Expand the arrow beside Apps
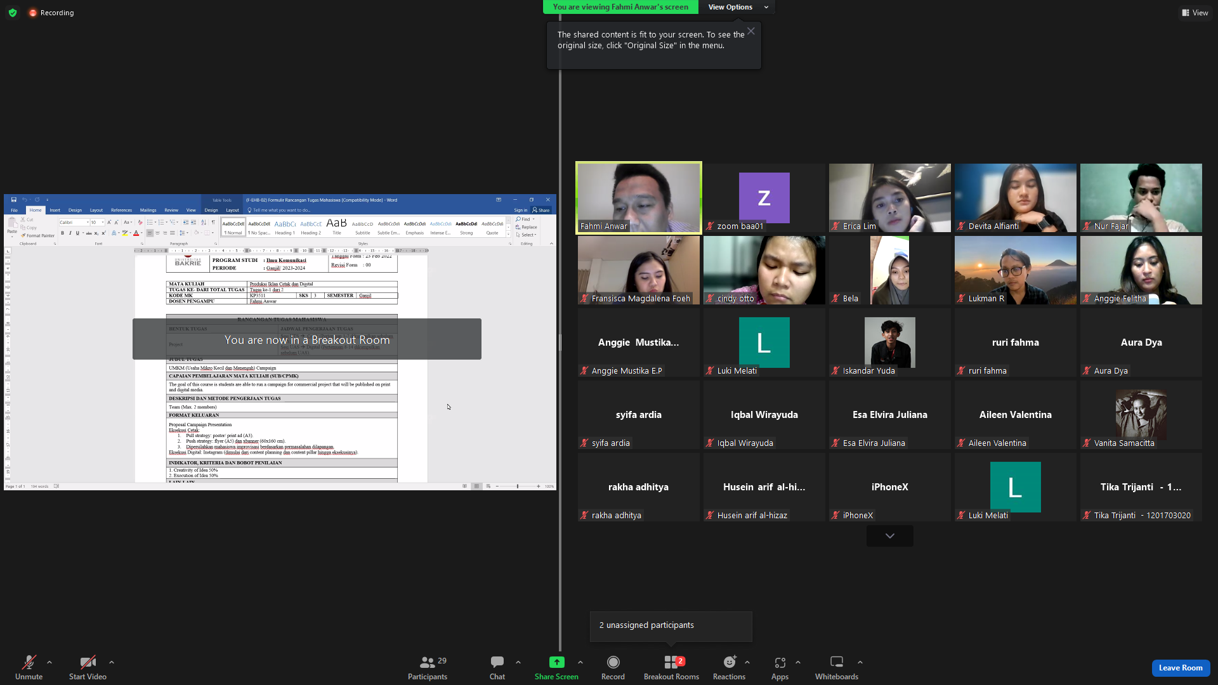This screenshot has height=685, width=1218. click(x=798, y=662)
